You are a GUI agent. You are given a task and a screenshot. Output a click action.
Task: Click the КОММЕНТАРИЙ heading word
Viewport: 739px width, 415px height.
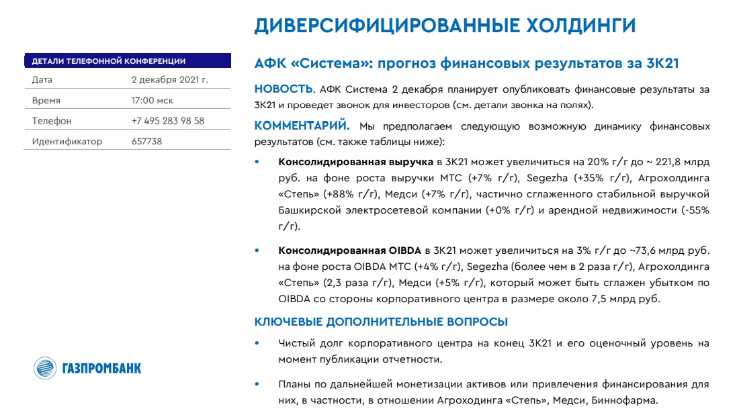[x=302, y=126]
